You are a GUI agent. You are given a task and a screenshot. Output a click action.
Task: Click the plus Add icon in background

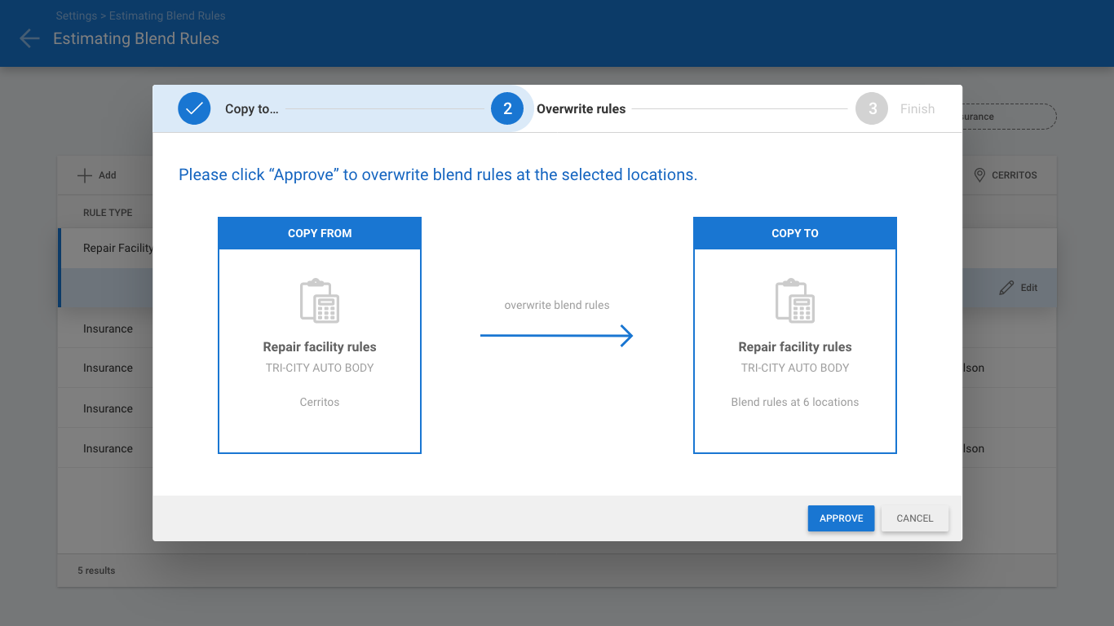point(84,175)
